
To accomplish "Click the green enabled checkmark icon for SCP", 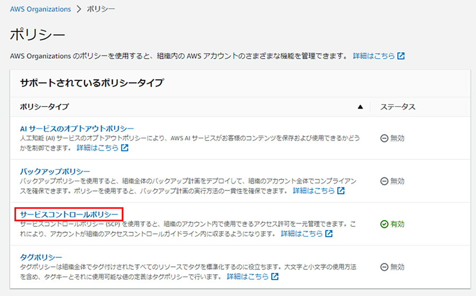I will [385, 224].
